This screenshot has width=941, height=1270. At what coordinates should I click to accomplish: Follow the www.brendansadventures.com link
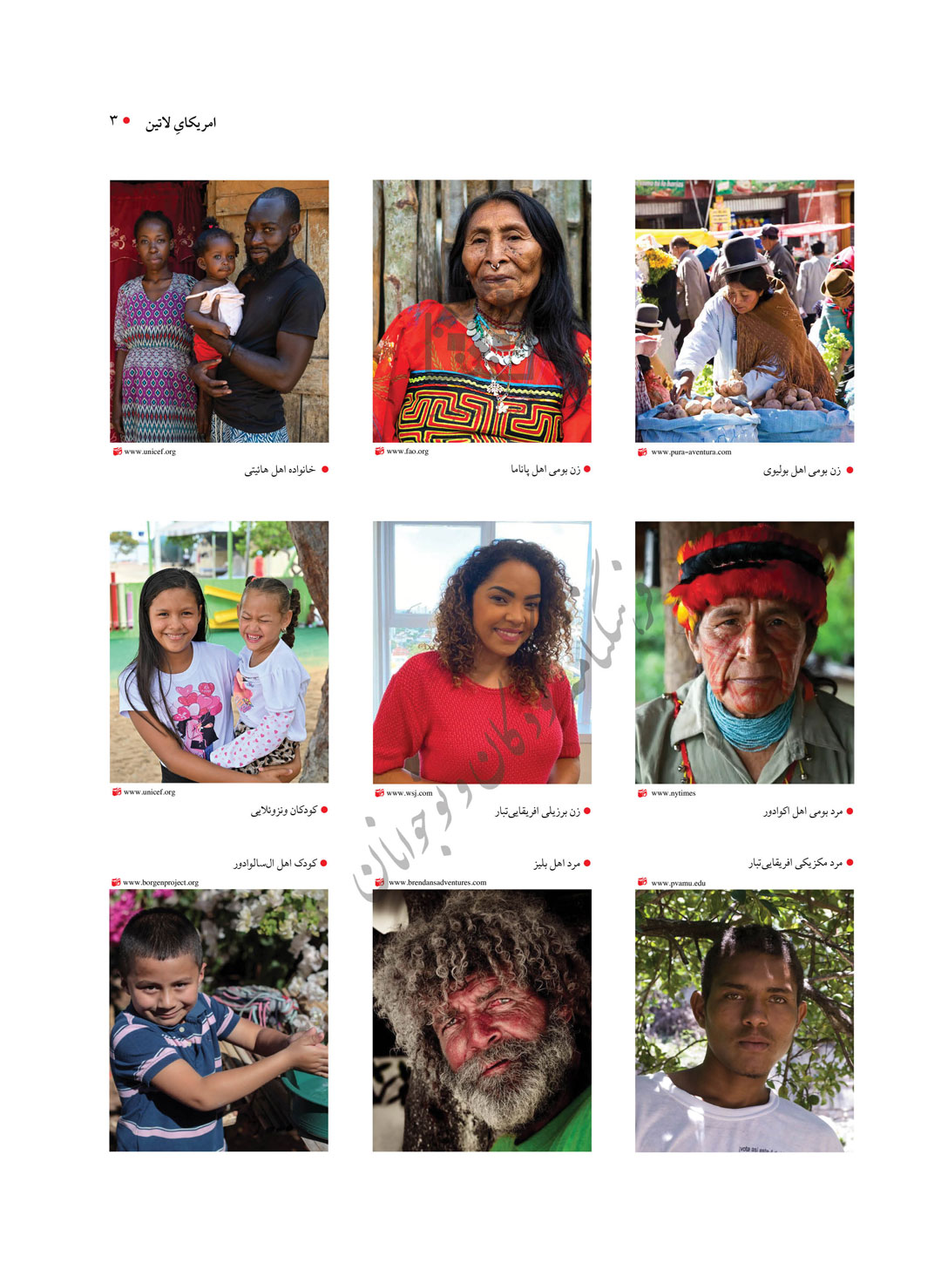(x=437, y=883)
